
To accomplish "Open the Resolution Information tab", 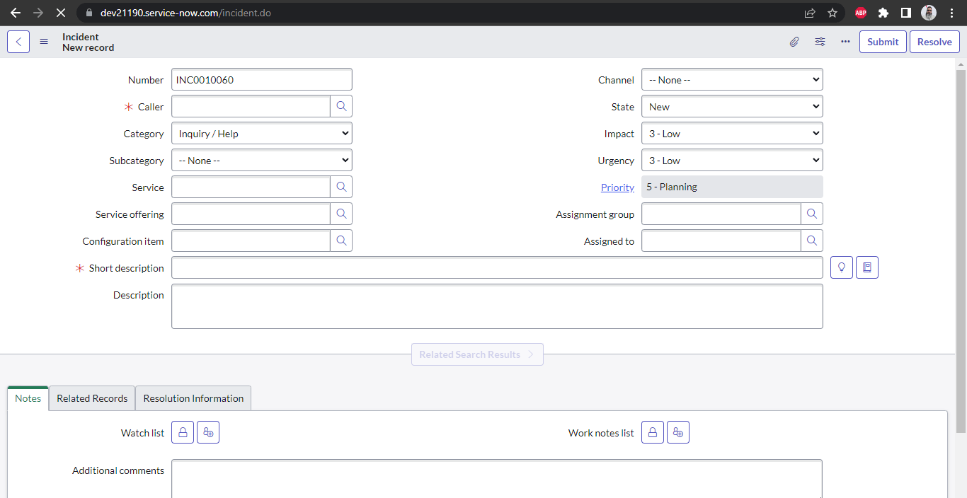I will tap(193, 398).
